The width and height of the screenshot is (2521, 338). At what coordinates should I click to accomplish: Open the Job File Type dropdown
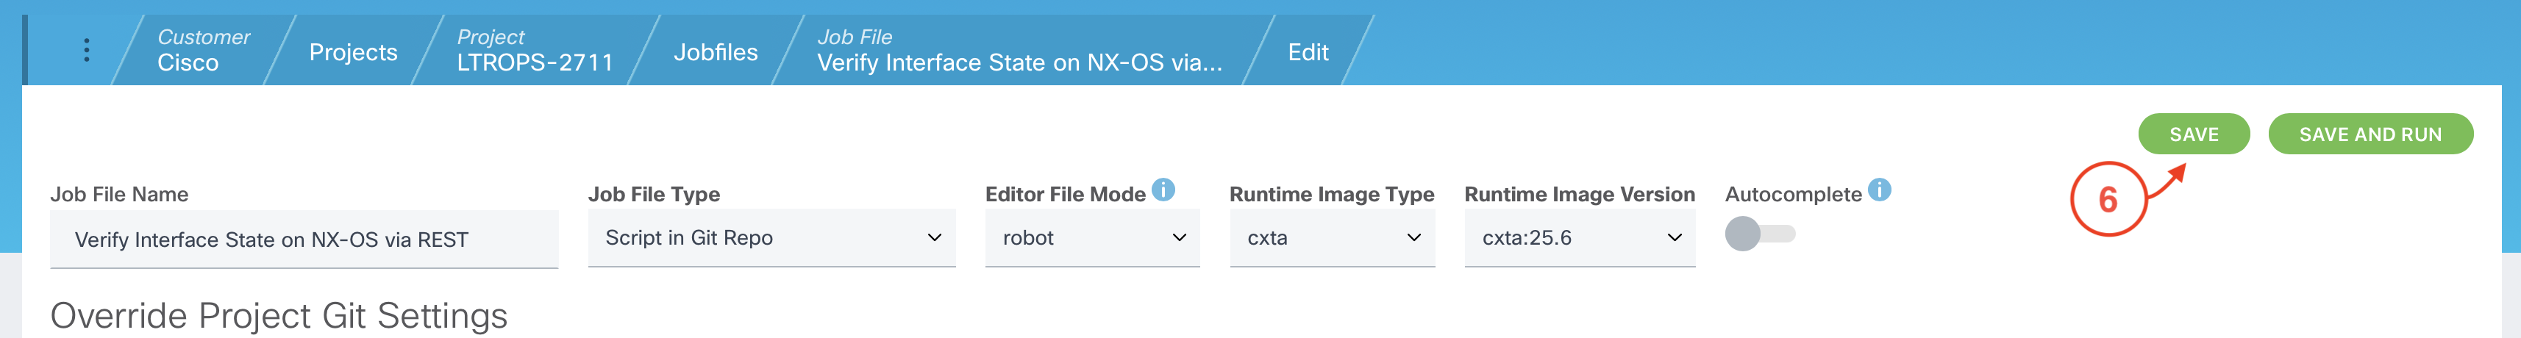pos(770,238)
